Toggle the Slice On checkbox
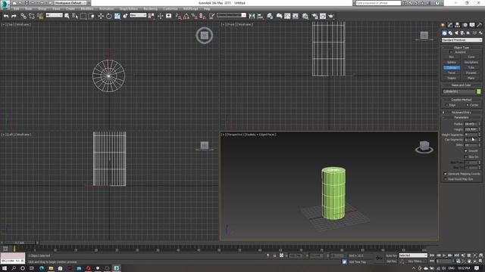 [x=466, y=157]
